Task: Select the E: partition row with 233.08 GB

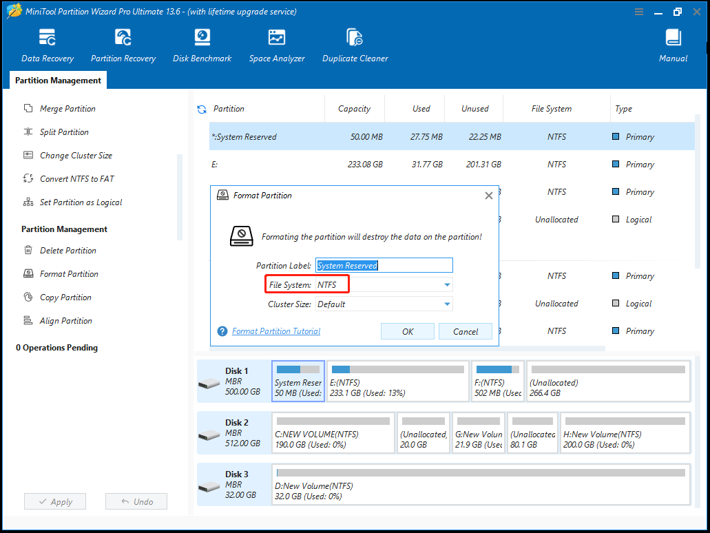Action: 452,165
